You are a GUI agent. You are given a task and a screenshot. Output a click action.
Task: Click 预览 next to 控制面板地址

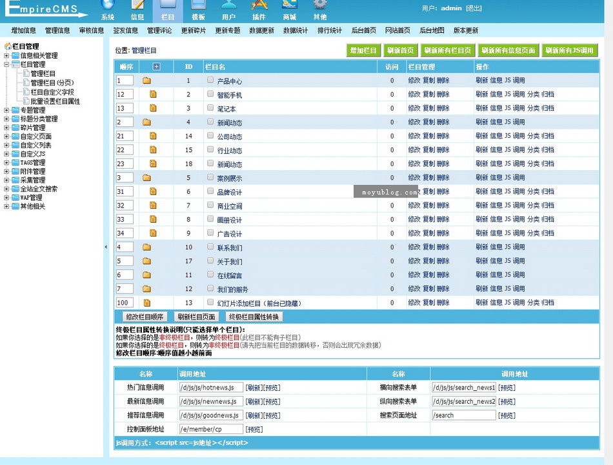pyautogui.click(x=254, y=430)
